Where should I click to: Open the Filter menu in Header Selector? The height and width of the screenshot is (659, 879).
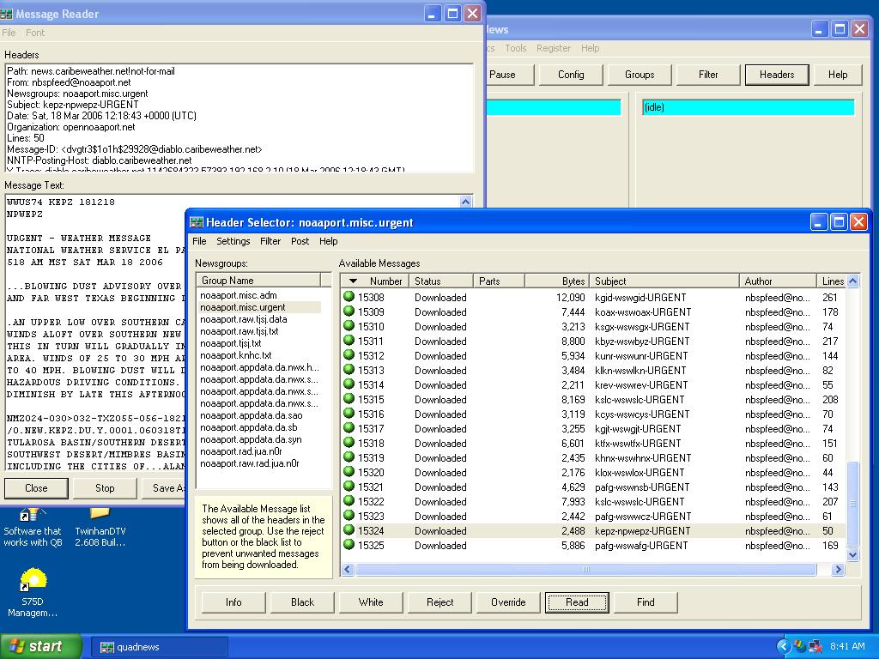270,241
